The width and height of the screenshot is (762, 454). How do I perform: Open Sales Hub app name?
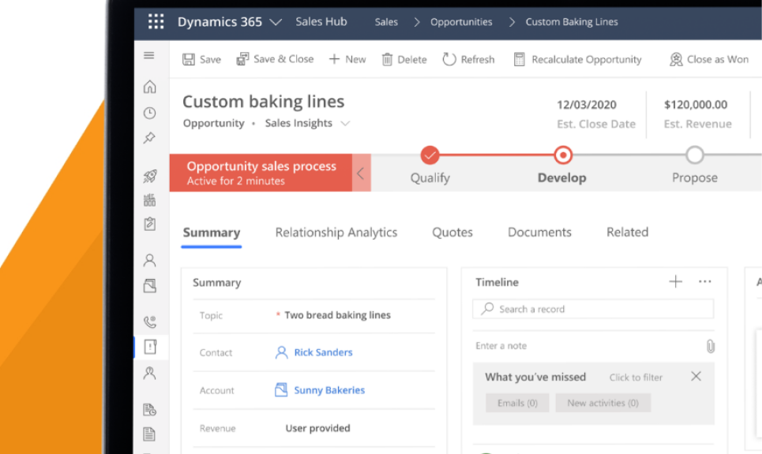(x=321, y=22)
